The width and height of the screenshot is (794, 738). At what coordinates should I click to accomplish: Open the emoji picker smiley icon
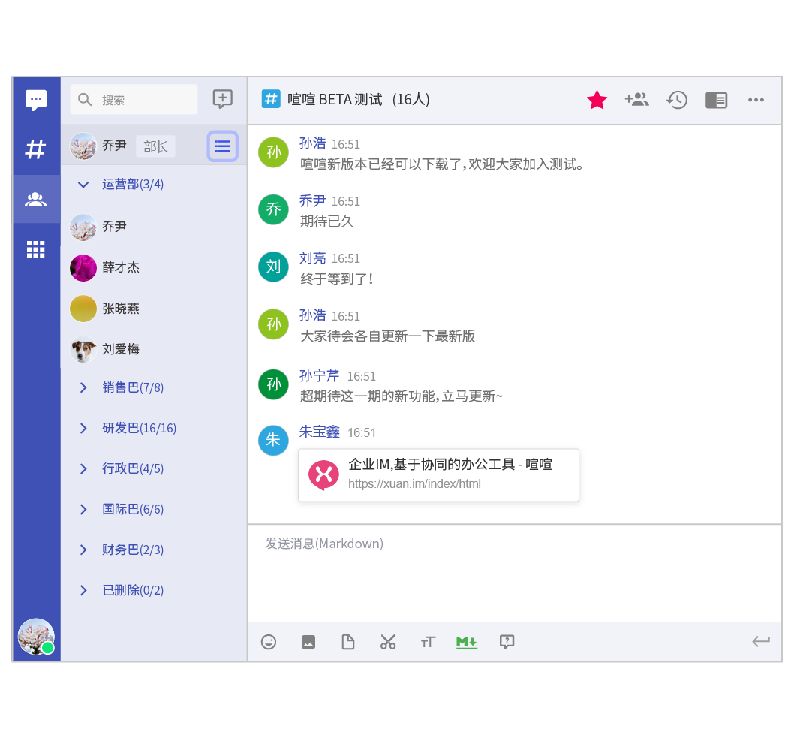(x=269, y=642)
